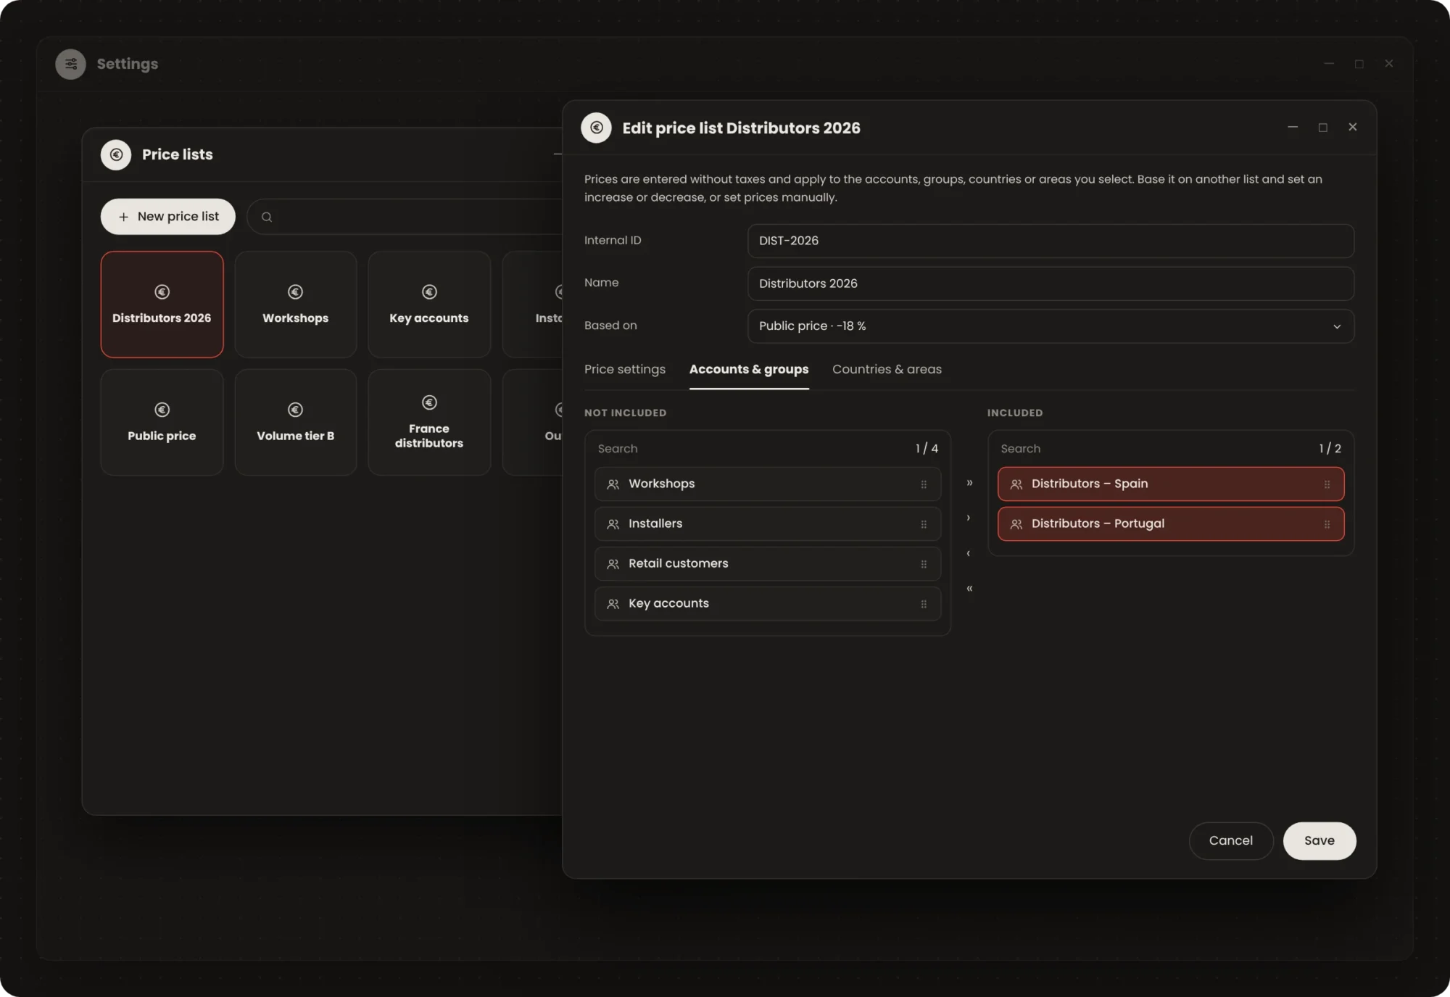Open the Accounts & groups tab
This screenshot has height=997, width=1450.
pyautogui.click(x=749, y=369)
